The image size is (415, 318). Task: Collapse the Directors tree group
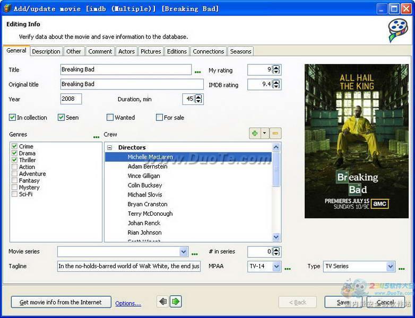pyautogui.click(x=109, y=147)
